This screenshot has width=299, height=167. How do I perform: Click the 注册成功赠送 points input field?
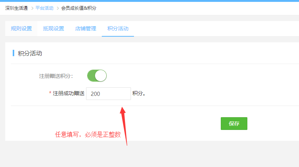coord(109,94)
